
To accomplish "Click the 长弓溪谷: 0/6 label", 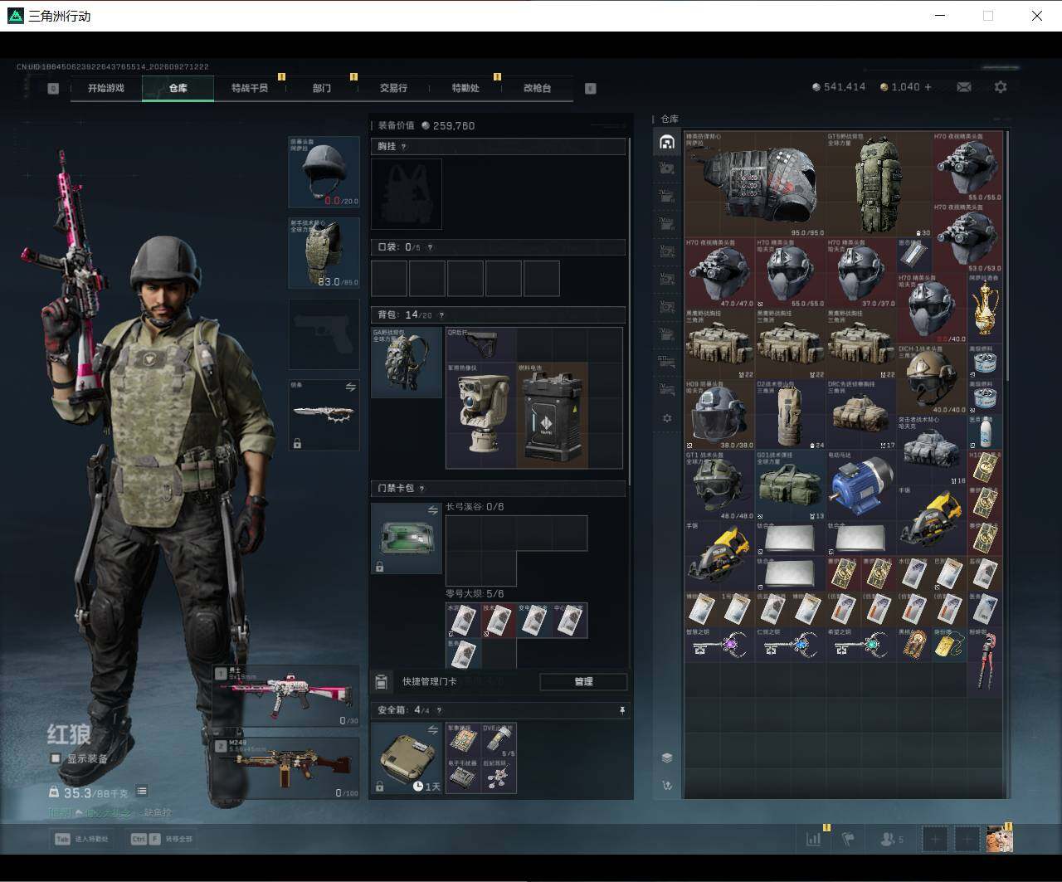I will [475, 507].
